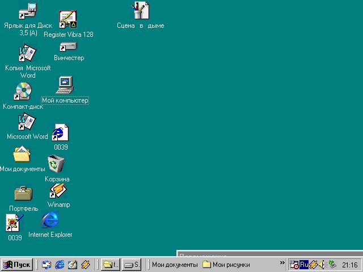
Task: Select the Портфель briefcase icon
Action: [x=23, y=193]
